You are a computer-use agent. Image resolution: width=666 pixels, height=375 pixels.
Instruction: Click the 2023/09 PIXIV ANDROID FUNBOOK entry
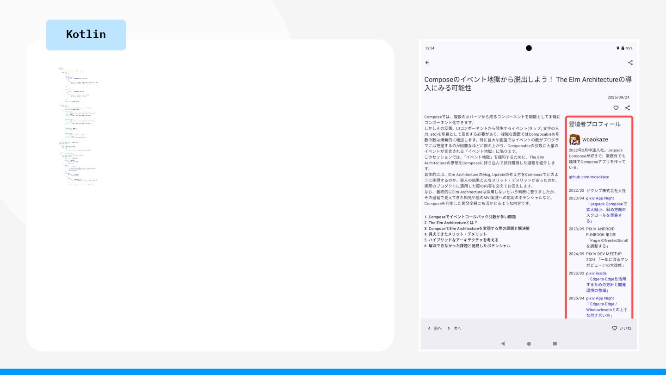tap(598, 237)
